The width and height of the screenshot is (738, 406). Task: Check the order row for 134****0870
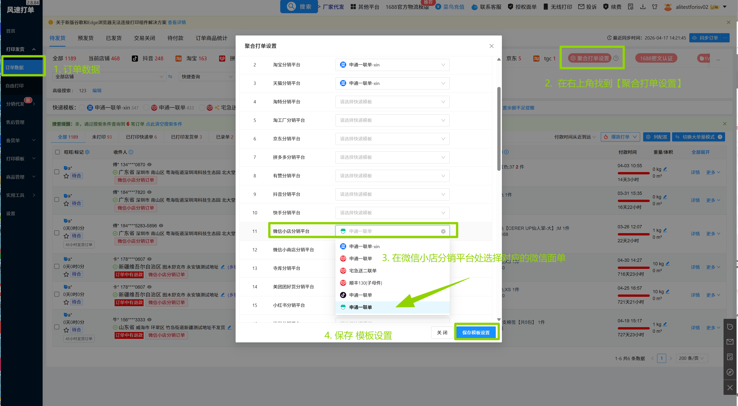pyautogui.click(x=57, y=172)
